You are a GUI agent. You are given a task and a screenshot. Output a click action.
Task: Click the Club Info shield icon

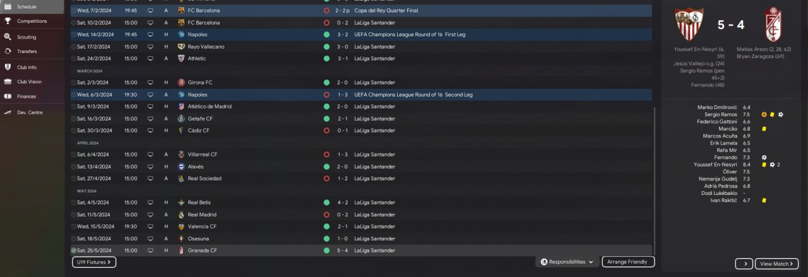click(x=8, y=66)
